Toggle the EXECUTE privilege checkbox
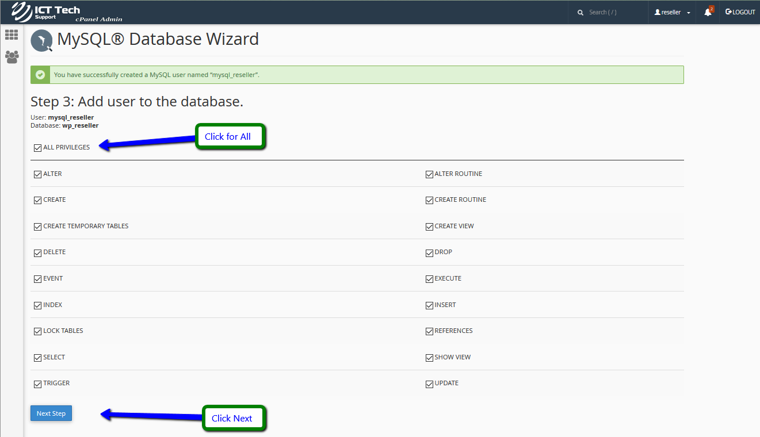 point(429,279)
